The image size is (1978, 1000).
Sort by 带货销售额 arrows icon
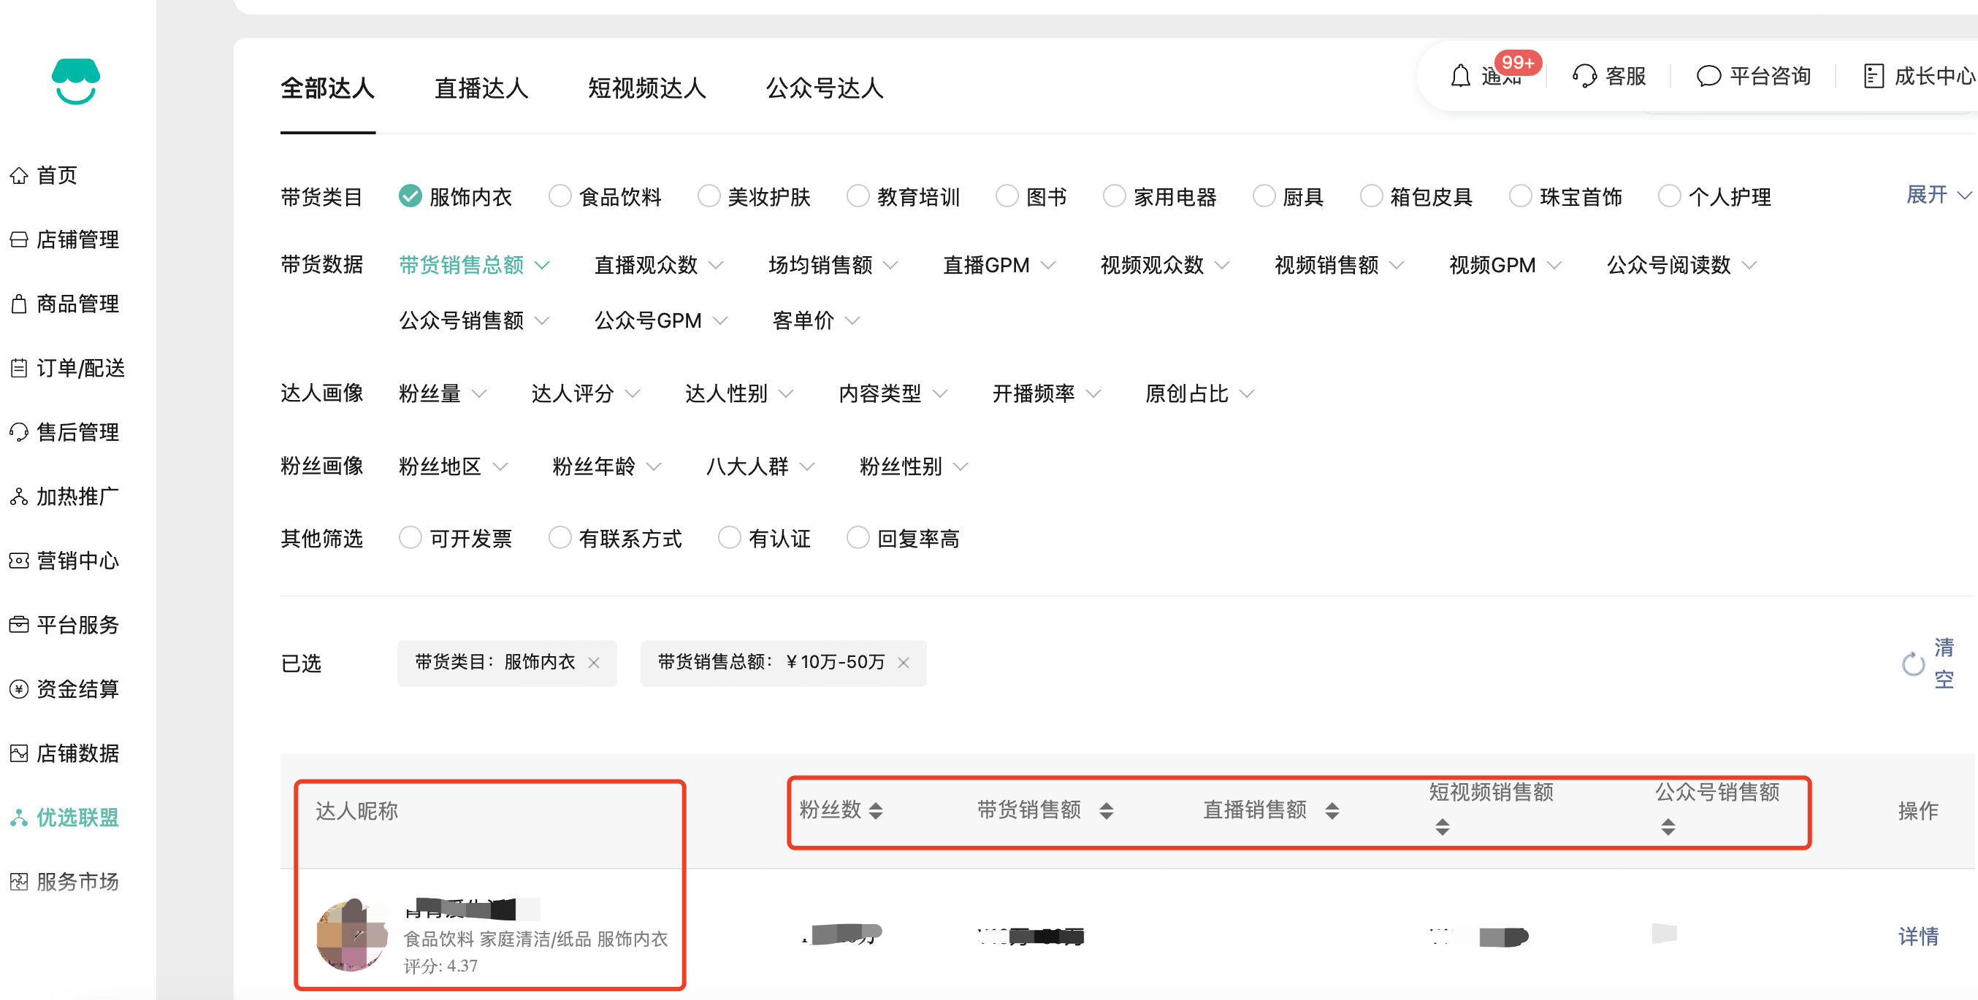tap(1106, 810)
